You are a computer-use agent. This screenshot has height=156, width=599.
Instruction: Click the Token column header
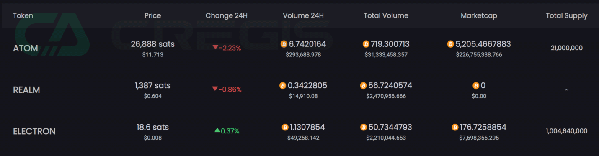23,15
